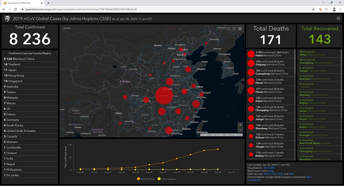Switch to the Coronavirus 2019-nCoV browser tab
The image size is (344, 193).
pos(21,3)
